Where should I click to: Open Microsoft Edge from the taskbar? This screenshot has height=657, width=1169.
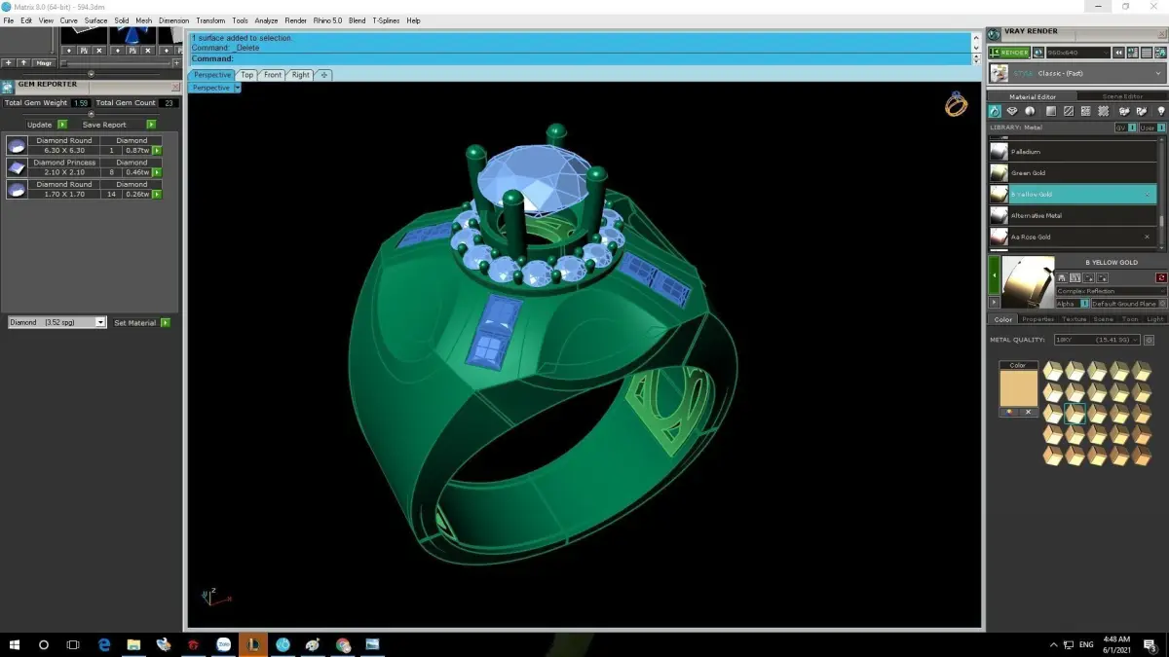pyautogui.click(x=104, y=644)
